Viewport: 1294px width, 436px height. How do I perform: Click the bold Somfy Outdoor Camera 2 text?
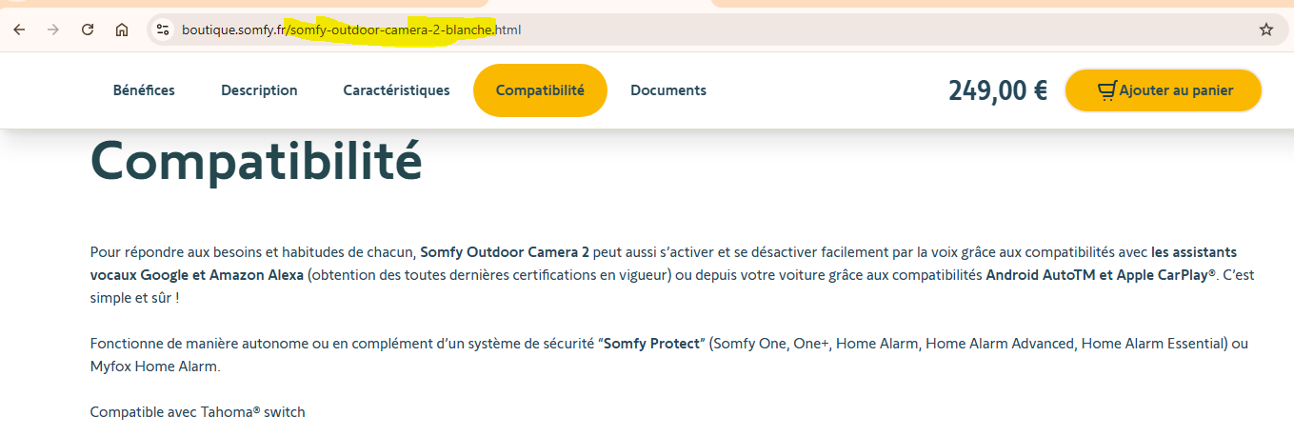[505, 252]
